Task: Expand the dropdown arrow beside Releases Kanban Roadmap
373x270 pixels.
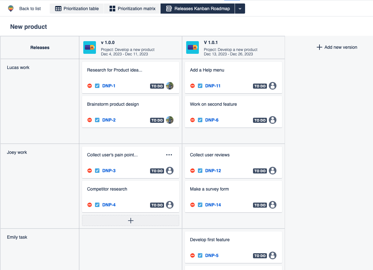Action: coord(240,9)
